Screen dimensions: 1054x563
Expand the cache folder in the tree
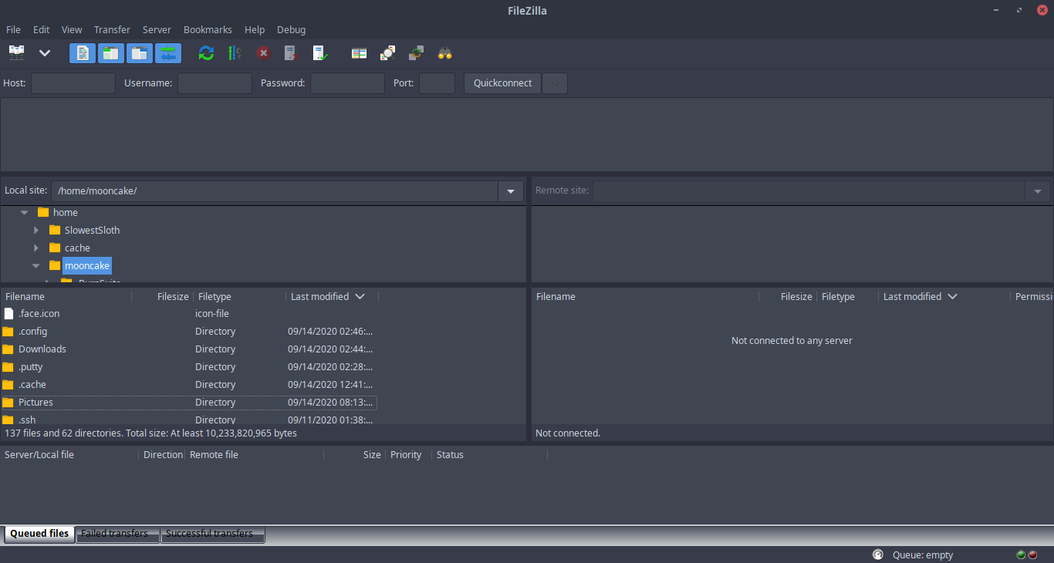[x=36, y=248]
